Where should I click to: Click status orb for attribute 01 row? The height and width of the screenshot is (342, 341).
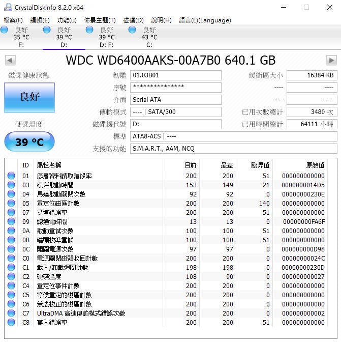(x=11, y=176)
